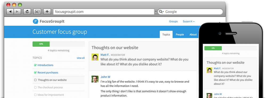Click the FocusGroupIt speech bubble logo icon
266x98 pixels.
click(x=35, y=21)
